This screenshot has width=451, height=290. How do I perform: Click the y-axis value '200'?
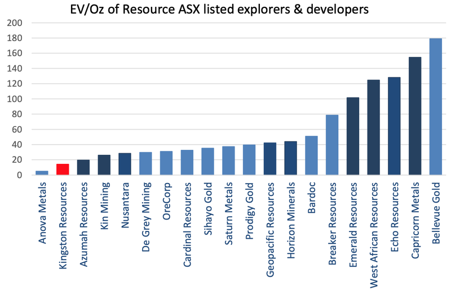[15, 23]
